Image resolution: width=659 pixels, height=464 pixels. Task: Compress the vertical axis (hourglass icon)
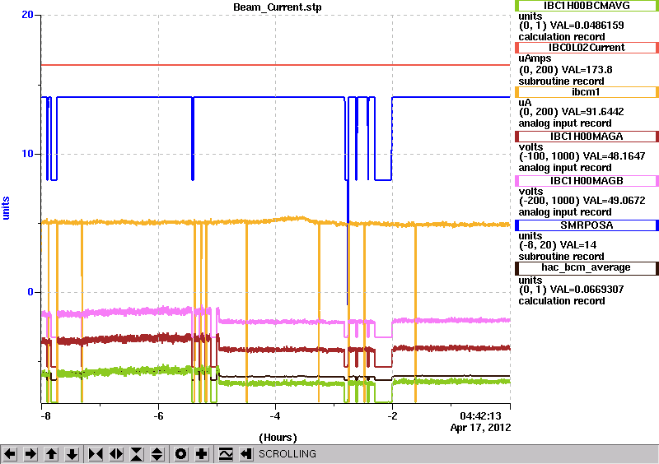click(x=137, y=454)
